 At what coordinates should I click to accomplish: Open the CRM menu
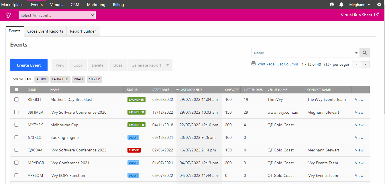click(75, 5)
